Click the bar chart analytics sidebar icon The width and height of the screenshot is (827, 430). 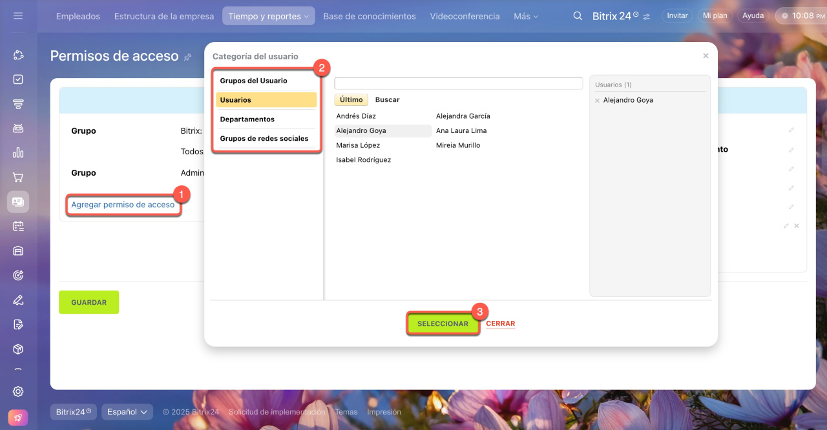18,153
